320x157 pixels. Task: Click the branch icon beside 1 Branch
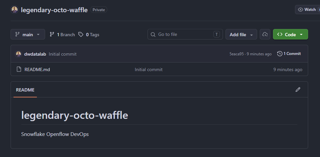[52, 35]
